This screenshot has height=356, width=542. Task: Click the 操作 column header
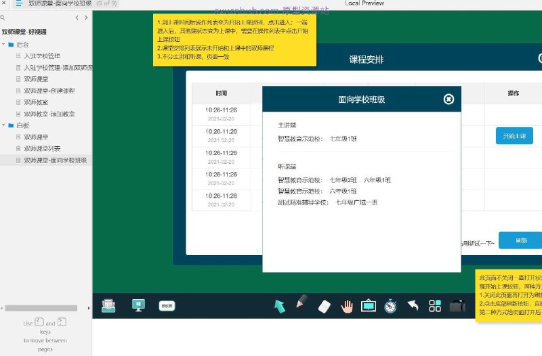pos(514,93)
